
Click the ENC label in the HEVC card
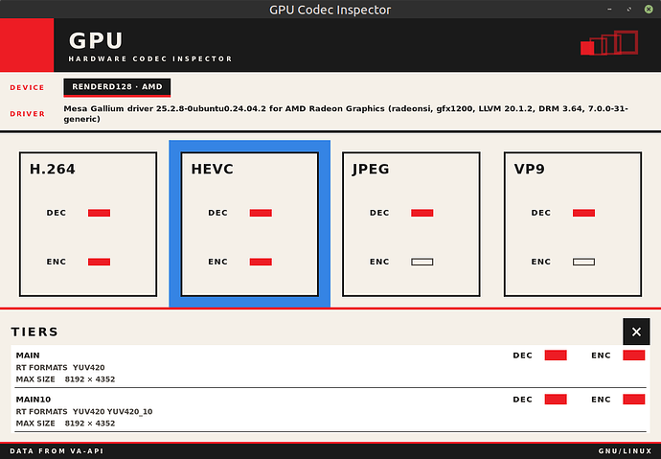click(x=218, y=262)
